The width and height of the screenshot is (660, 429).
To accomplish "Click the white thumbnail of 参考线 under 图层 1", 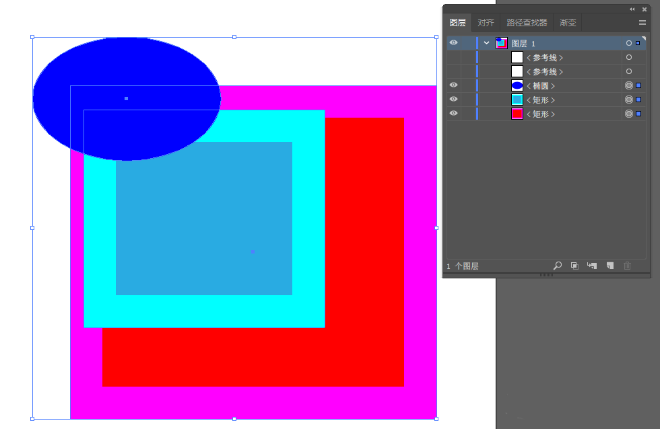I will tap(517, 57).
